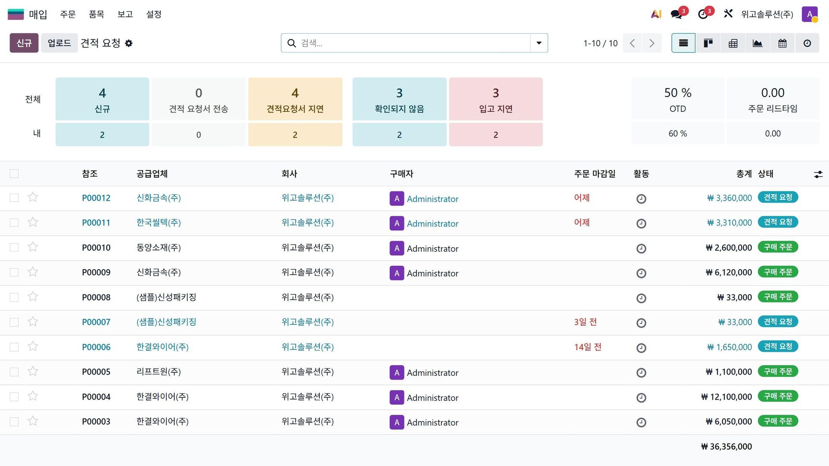
Task: Open the activity clock for P00006
Action: pos(641,348)
